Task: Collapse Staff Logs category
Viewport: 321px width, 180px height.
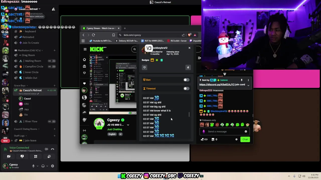Action: 21,136
